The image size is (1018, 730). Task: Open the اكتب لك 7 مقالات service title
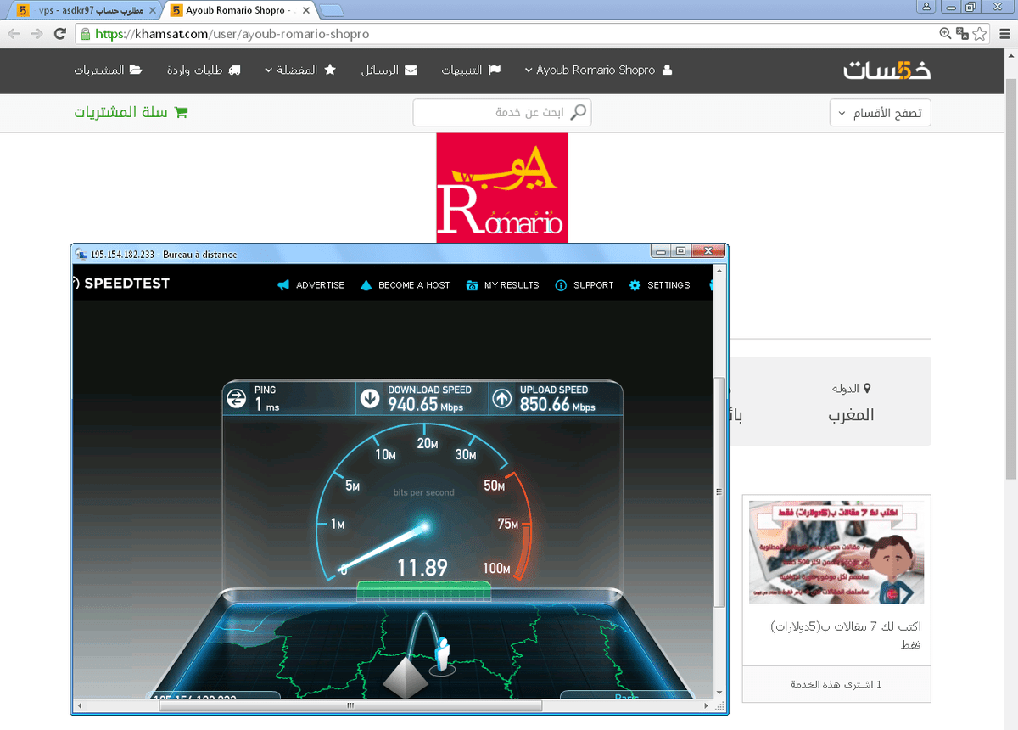(846, 636)
